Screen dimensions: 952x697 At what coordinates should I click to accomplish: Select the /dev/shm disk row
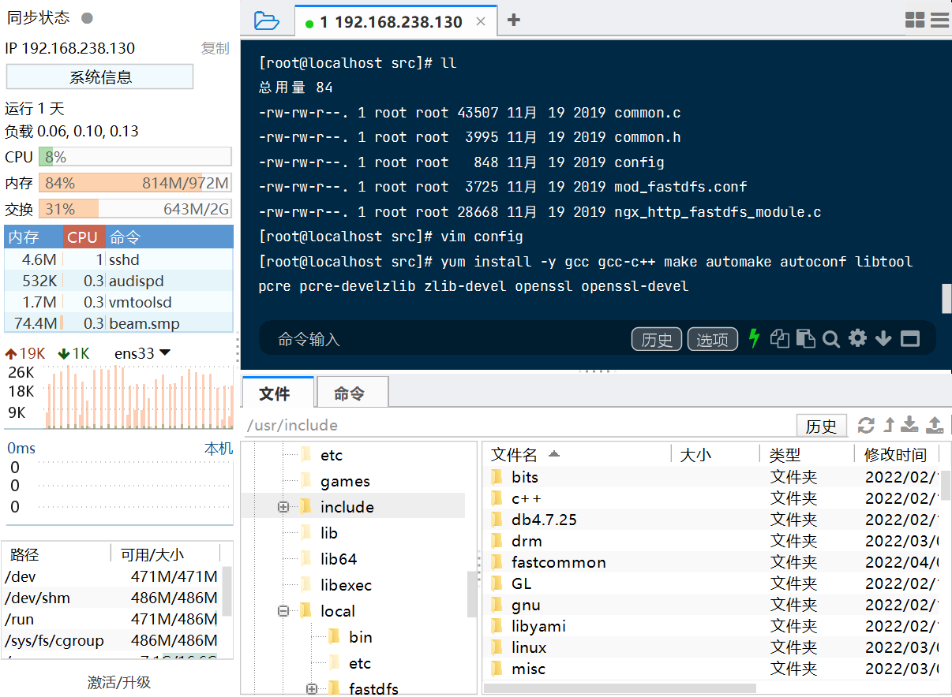[x=112, y=598]
